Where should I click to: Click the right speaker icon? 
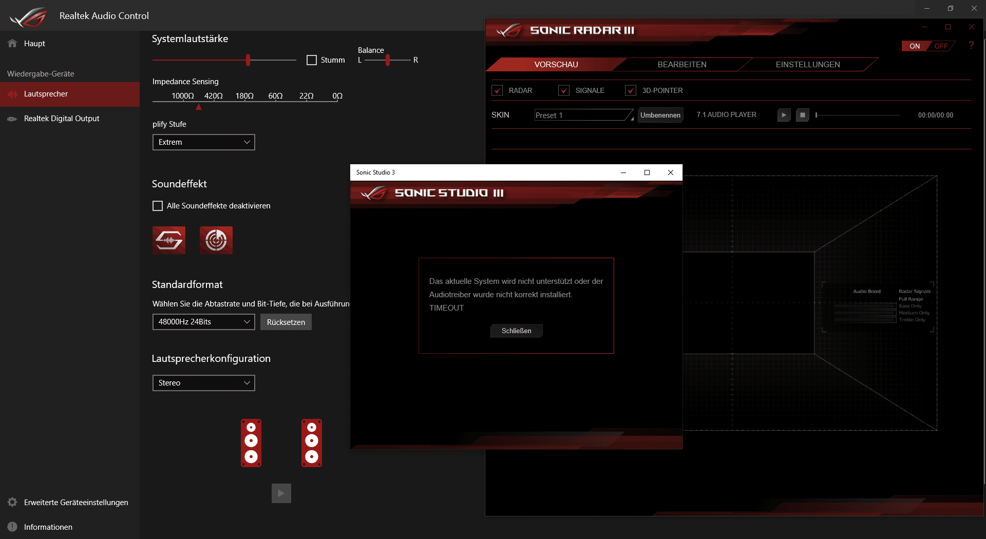[x=312, y=442]
